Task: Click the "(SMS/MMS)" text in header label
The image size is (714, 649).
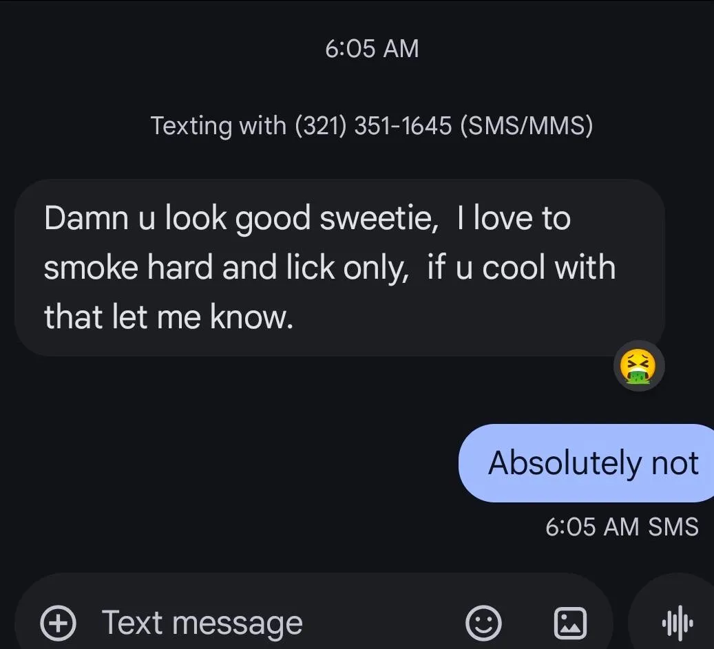Action: tap(525, 126)
